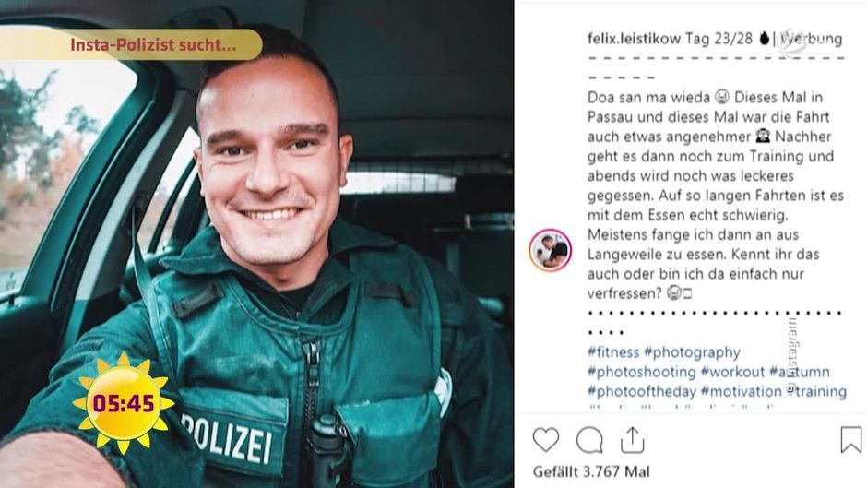The width and height of the screenshot is (867, 488).
Task: Select the #workout hashtag
Action: click(732, 372)
